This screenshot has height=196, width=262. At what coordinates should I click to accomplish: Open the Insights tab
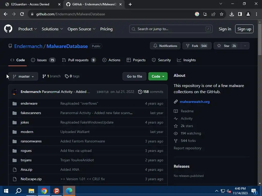(x=186, y=60)
